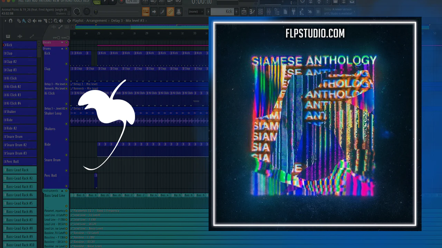
Task: Open the Piano roll view icon
Action: pos(253,12)
